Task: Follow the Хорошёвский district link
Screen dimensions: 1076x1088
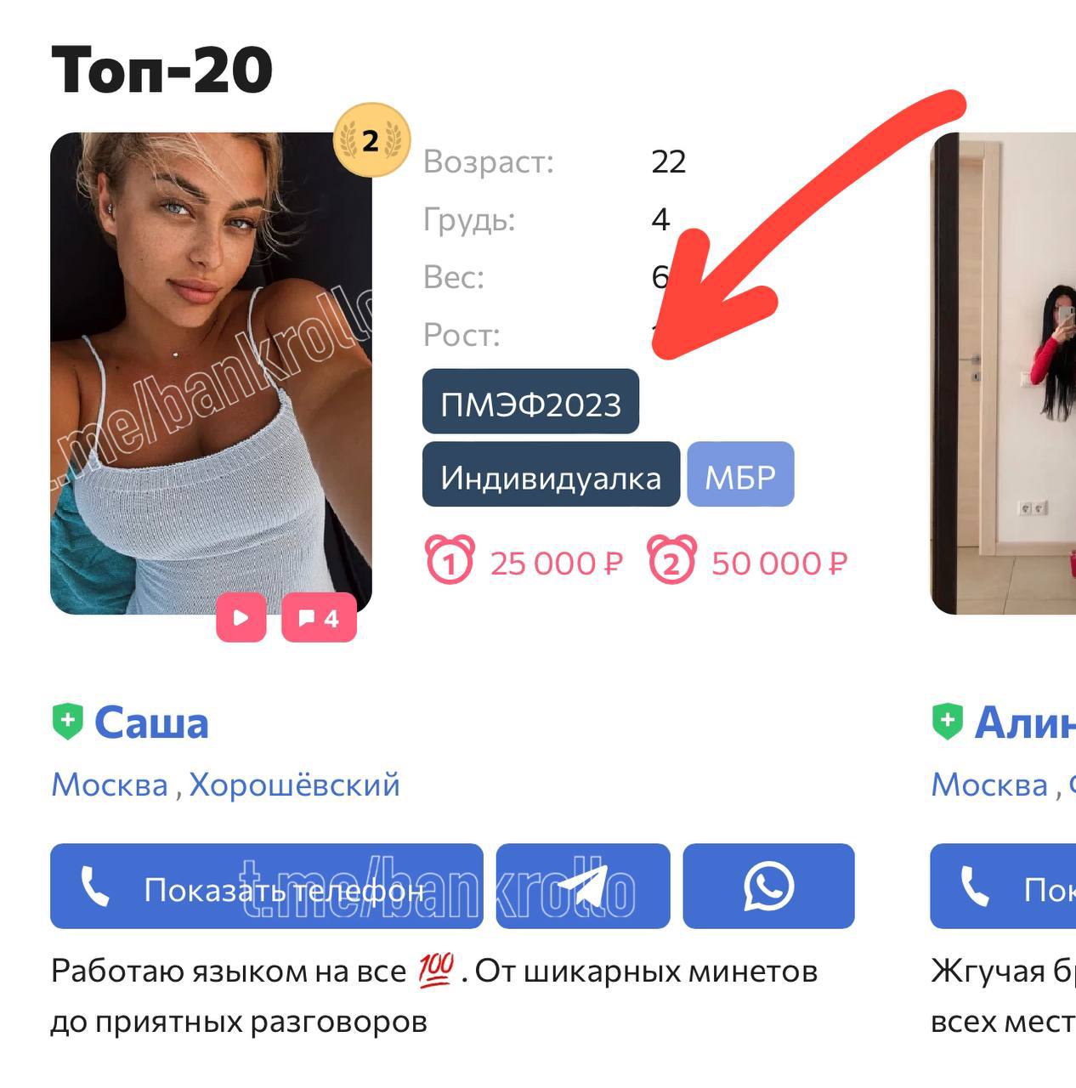Action: pos(294,785)
